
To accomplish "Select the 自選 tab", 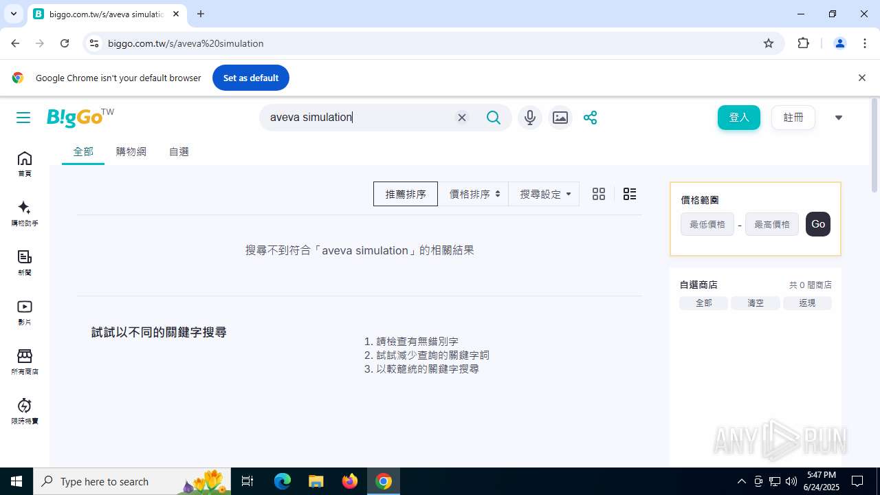I will pyautogui.click(x=179, y=152).
